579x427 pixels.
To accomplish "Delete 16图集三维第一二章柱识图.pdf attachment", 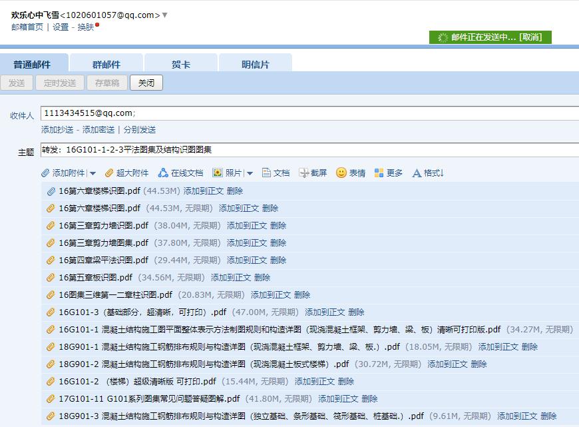I will [302, 295].
